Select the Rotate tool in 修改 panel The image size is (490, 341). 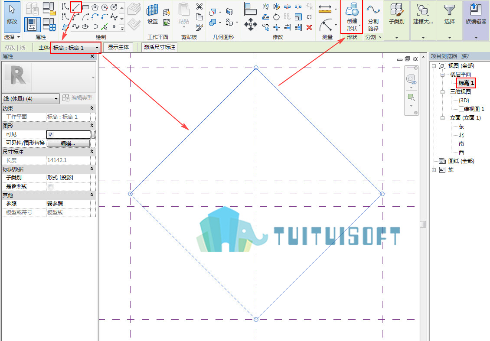276,17
